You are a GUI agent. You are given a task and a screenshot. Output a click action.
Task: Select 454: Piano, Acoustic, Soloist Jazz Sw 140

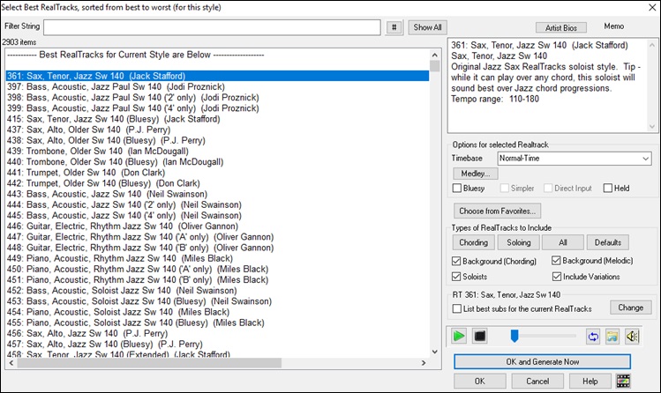217,312
